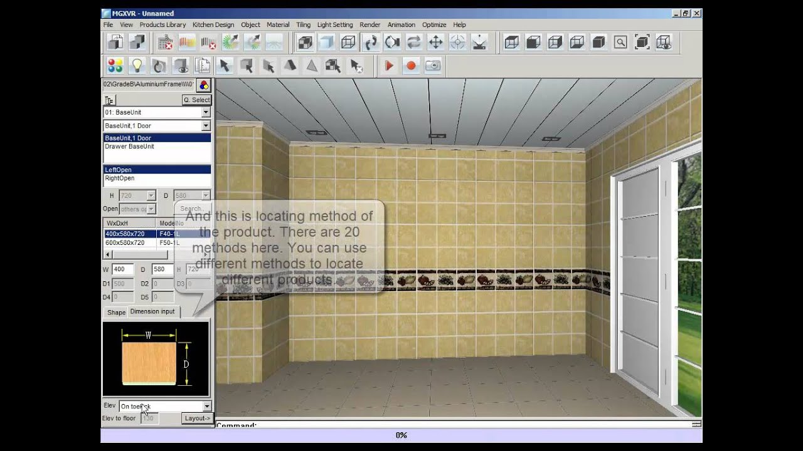Click the cube with dark side face icon
Screen dimensions: 803x451
tap(555, 43)
